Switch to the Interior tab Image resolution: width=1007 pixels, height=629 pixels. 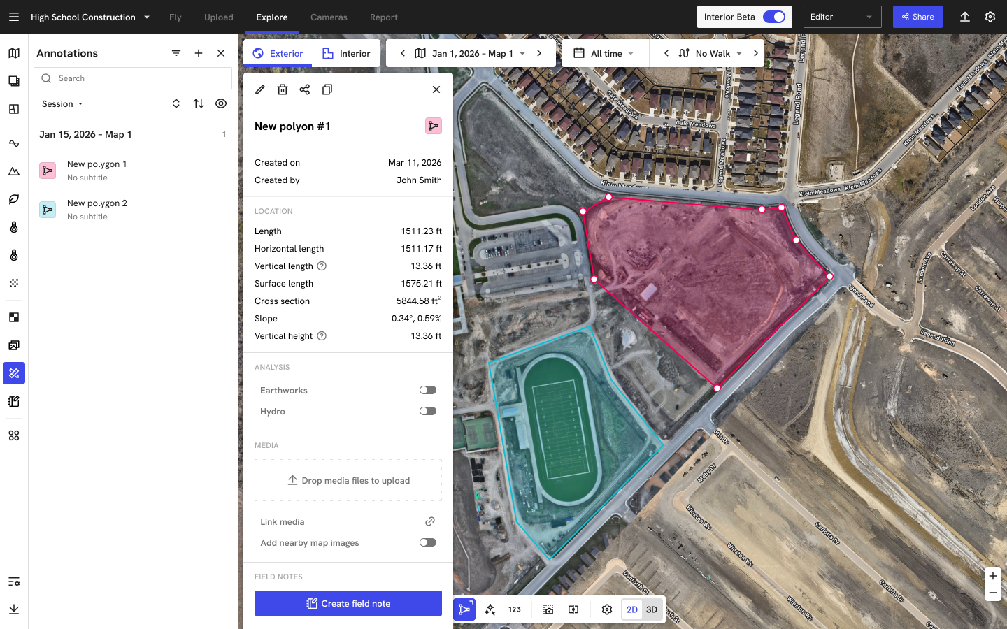347,53
